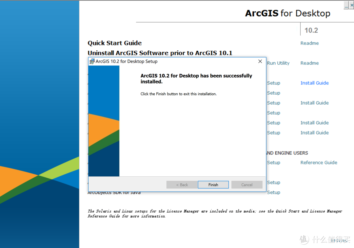Click the Run Utility link
The image size is (354, 248).
278,63
